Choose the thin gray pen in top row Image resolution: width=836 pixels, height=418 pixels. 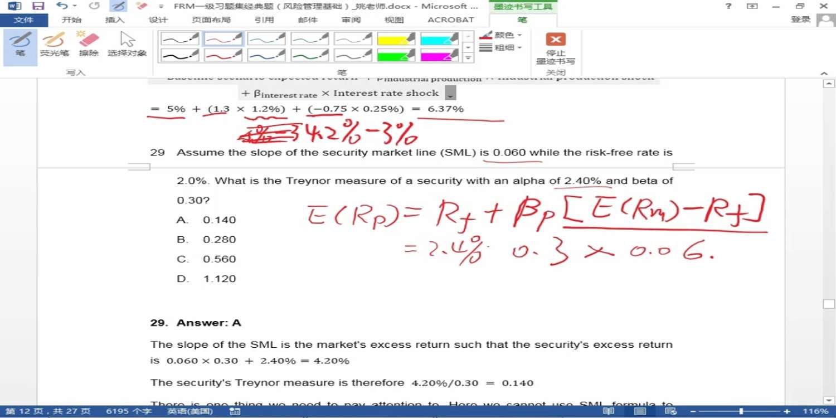point(353,39)
